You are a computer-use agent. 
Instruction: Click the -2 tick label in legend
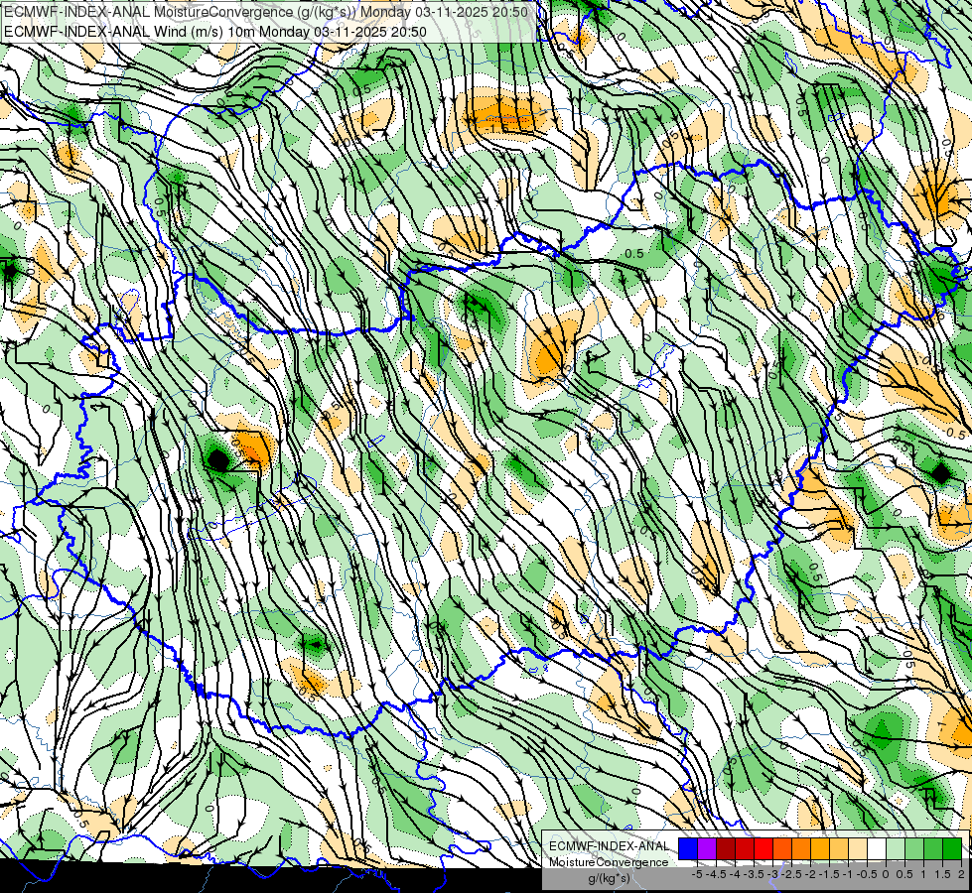point(810,874)
